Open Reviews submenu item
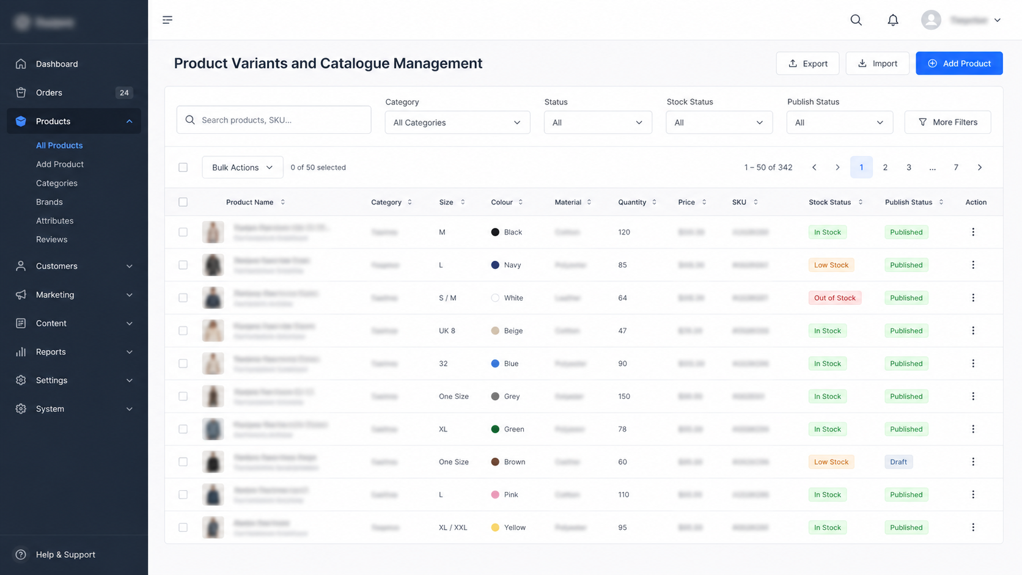1022x575 pixels. point(52,240)
